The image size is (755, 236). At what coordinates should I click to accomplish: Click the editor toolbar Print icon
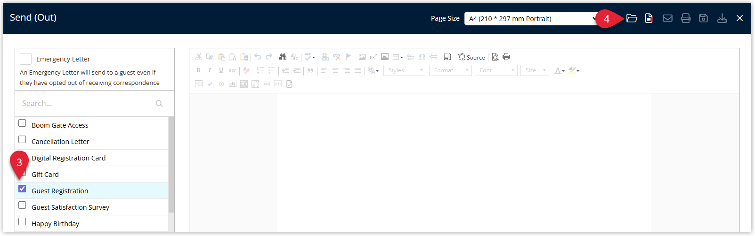point(506,57)
